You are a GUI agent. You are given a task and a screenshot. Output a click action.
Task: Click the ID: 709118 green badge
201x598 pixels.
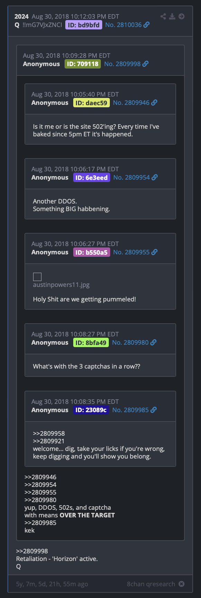pos(83,64)
